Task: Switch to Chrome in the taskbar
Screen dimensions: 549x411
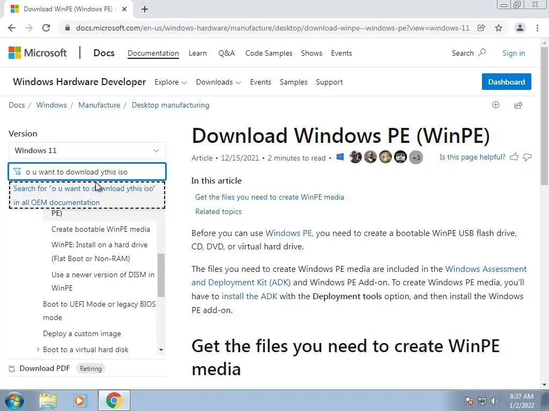Action: 114,400
